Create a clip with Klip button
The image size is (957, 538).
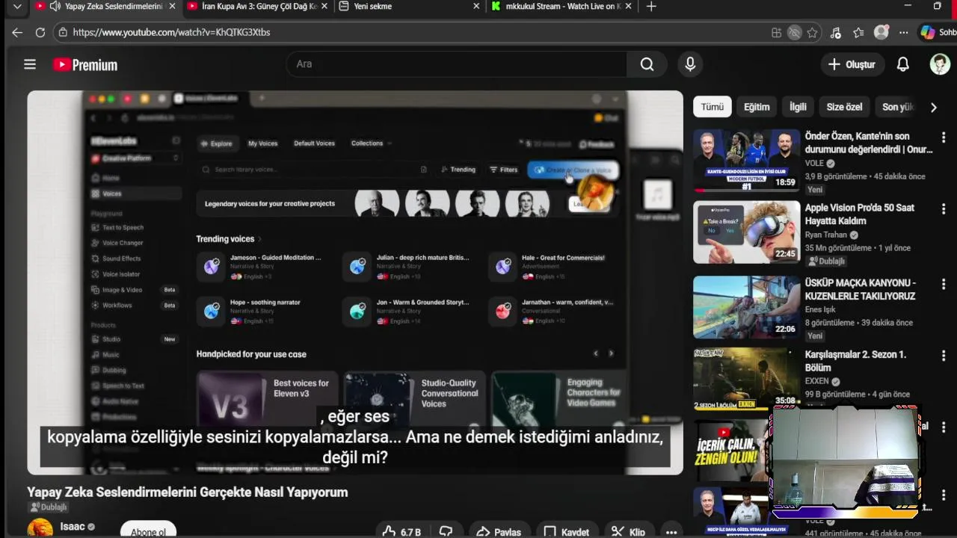coord(629,531)
